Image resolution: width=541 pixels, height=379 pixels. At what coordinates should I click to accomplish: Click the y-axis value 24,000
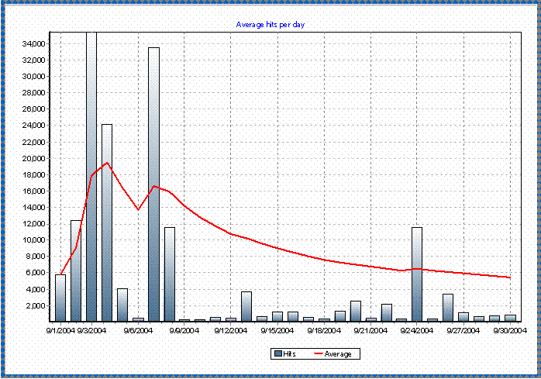click(33, 126)
